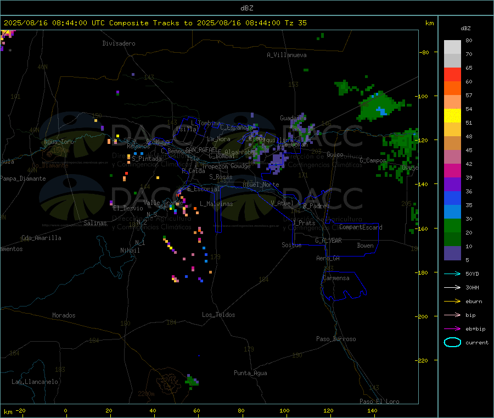
Task: Click the 'CompantEscard' map label
Action: [361, 227]
